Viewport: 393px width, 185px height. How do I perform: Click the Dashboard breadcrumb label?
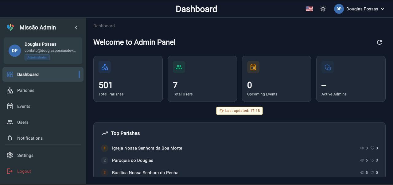pos(104,26)
